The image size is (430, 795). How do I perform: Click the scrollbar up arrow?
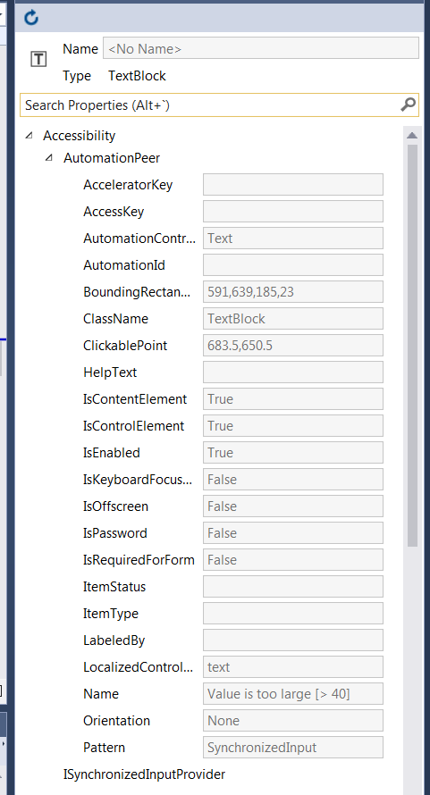(x=412, y=136)
